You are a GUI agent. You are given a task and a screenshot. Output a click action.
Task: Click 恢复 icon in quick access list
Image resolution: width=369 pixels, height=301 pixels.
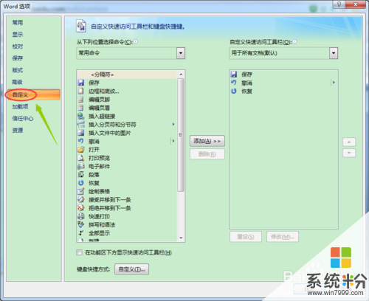coord(234,91)
